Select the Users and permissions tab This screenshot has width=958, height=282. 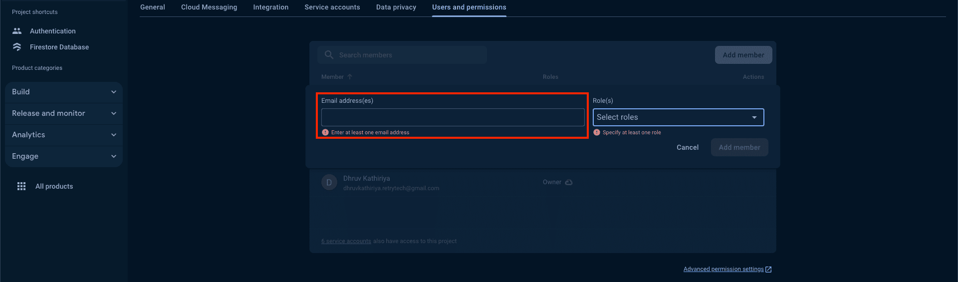(x=469, y=7)
